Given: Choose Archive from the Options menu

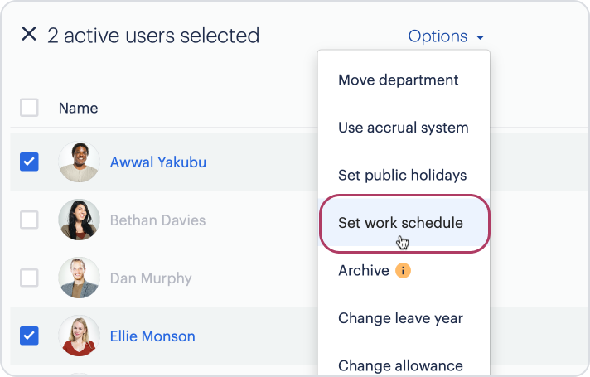Looking at the screenshot, I should 363,271.
